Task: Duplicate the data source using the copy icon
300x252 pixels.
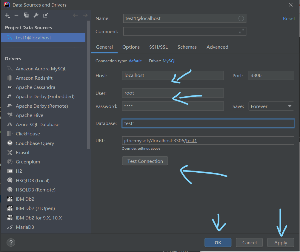Action: 26,15
